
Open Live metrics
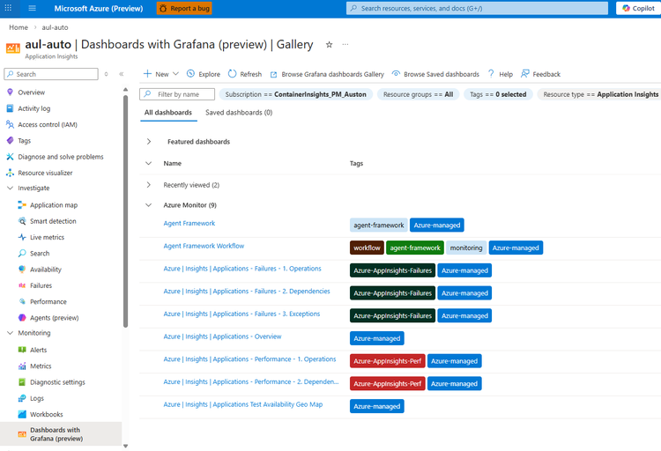[47, 237]
